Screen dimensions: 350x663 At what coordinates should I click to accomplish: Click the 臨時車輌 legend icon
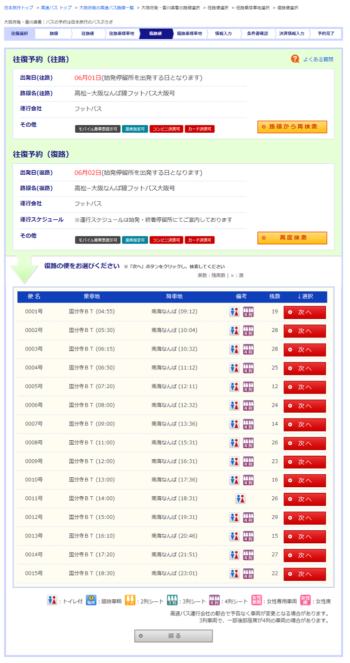pos(90,600)
